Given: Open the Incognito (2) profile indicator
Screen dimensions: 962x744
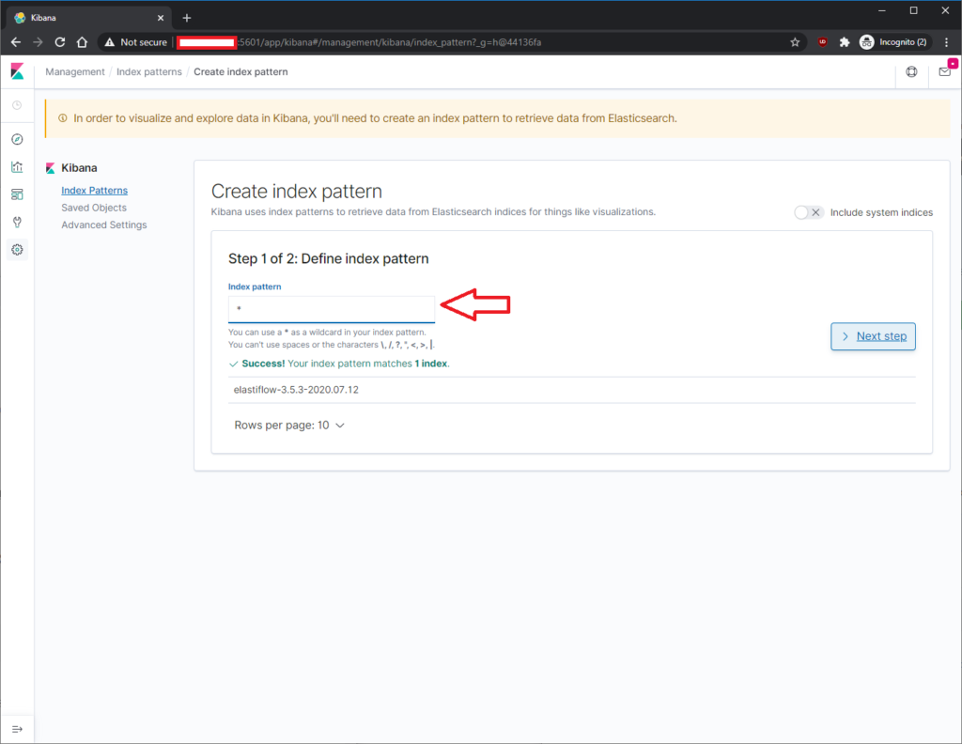Looking at the screenshot, I should click(893, 42).
